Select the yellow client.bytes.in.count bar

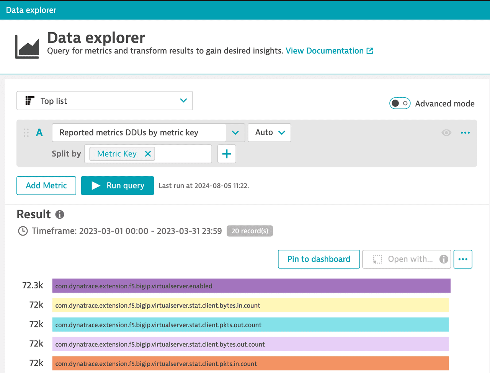click(251, 305)
